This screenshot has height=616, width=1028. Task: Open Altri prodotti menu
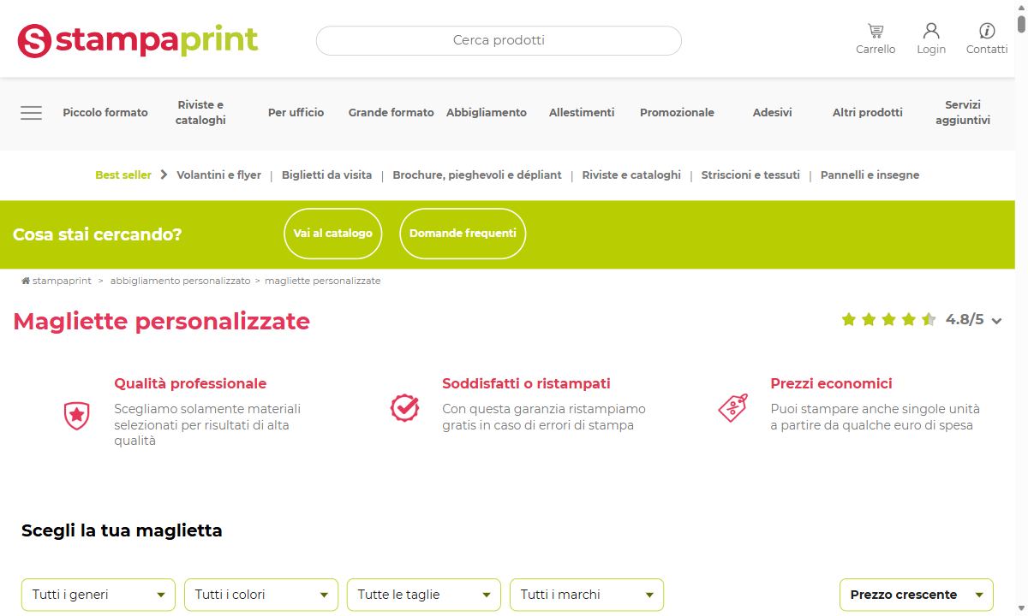pyautogui.click(x=868, y=113)
